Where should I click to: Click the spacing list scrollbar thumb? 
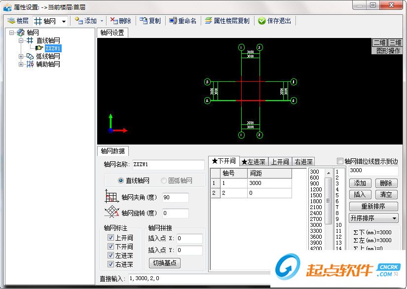pos(329,201)
